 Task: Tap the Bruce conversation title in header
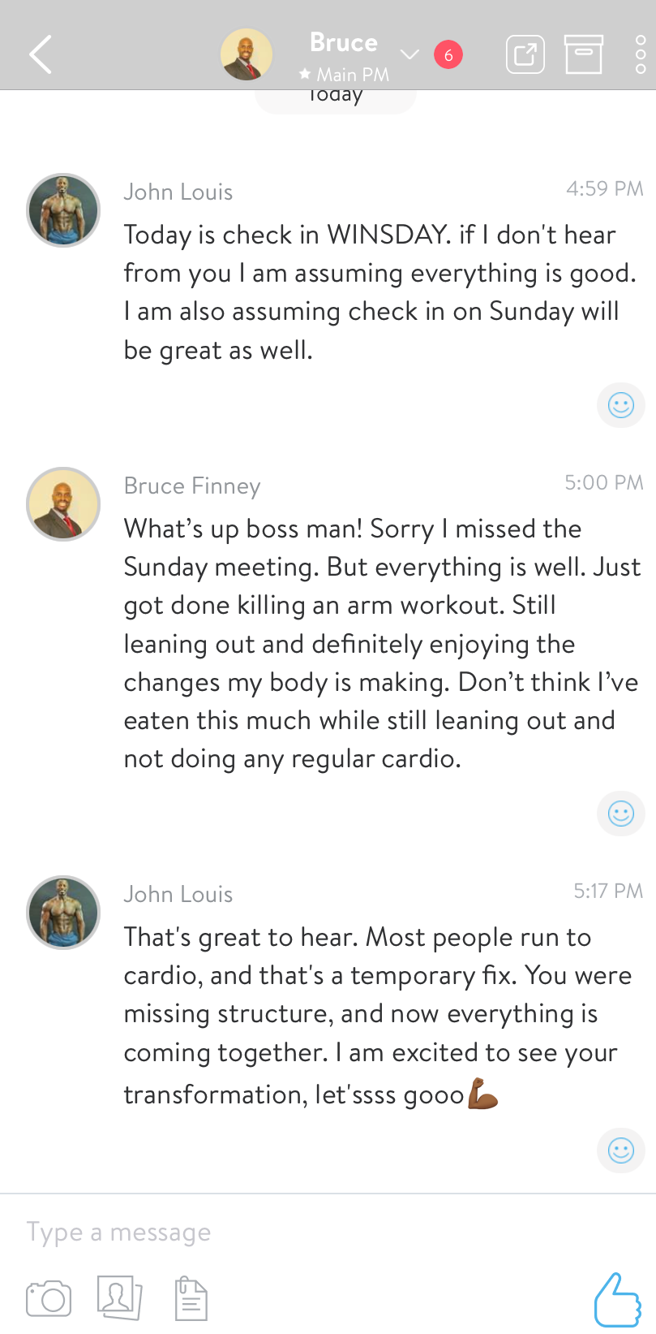344,43
